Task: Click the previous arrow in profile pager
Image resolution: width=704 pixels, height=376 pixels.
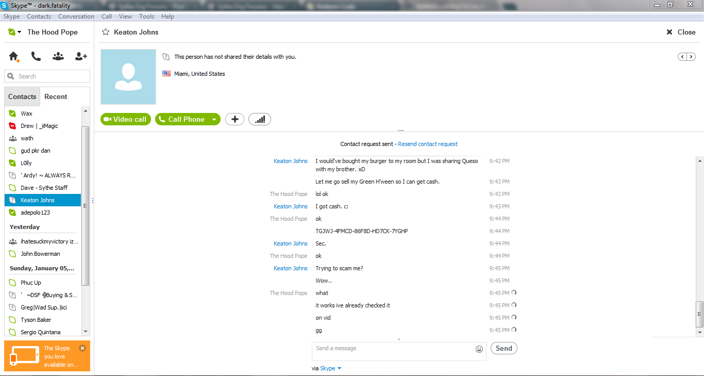Action: click(682, 57)
